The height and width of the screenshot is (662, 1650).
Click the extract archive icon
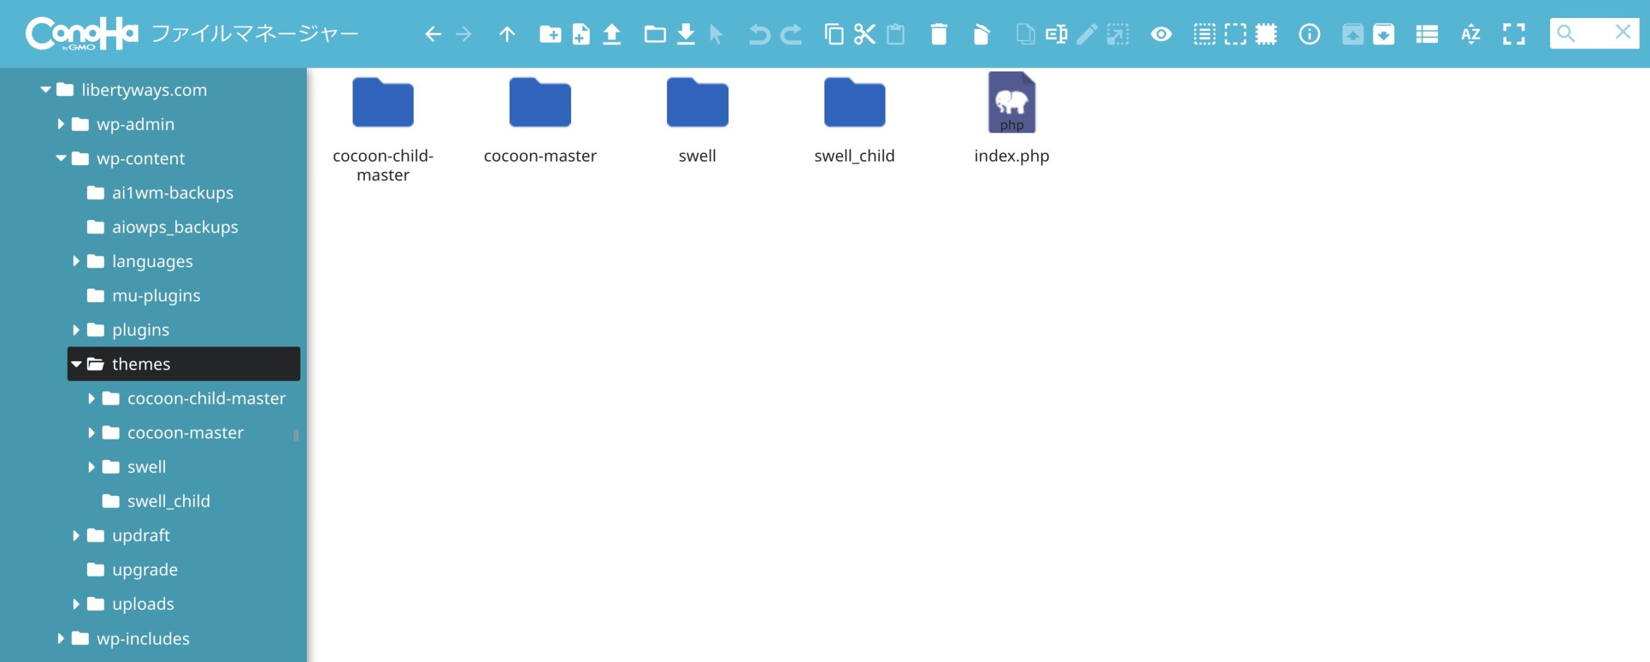click(x=1353, y=34)
